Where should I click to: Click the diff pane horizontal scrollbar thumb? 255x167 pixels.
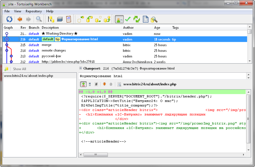tap(96, 155)
